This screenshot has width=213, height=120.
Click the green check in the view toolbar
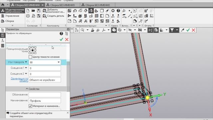coord(188,30)
